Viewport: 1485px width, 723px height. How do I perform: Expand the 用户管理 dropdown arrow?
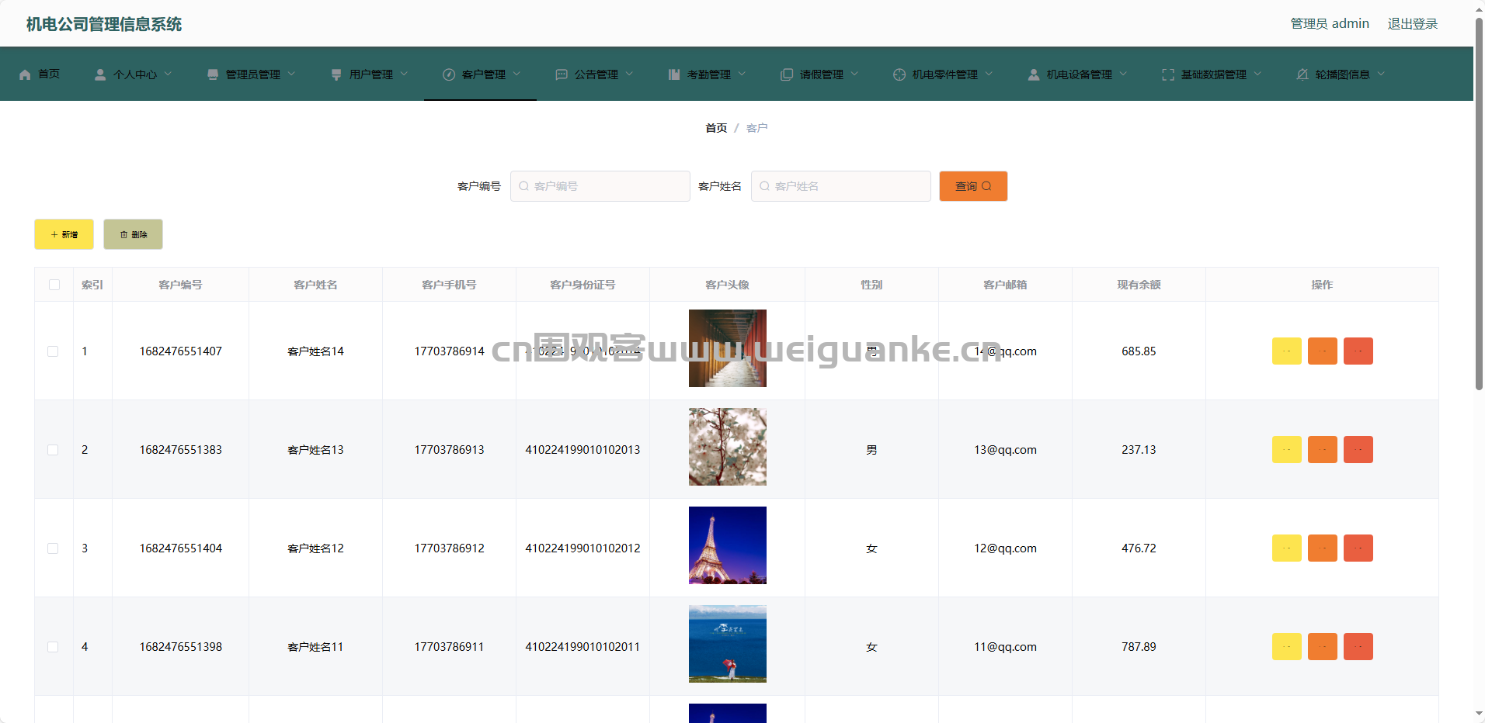(x=404, y=74)
